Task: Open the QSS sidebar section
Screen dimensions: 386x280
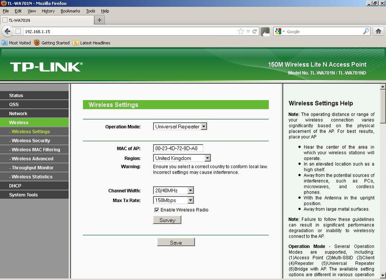Action: point(34,105)
